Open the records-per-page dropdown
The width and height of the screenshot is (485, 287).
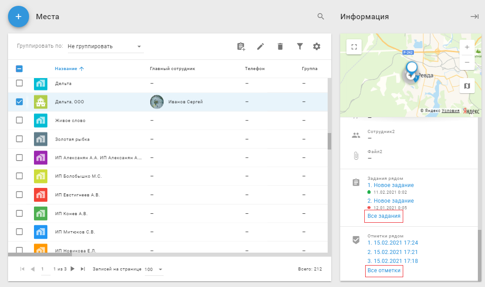click(154, 270)
